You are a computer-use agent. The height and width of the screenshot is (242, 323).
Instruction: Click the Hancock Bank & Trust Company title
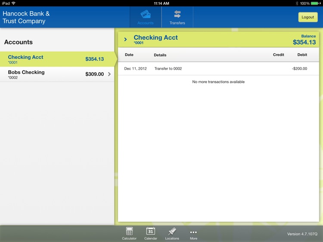click(x=26, y=17)
